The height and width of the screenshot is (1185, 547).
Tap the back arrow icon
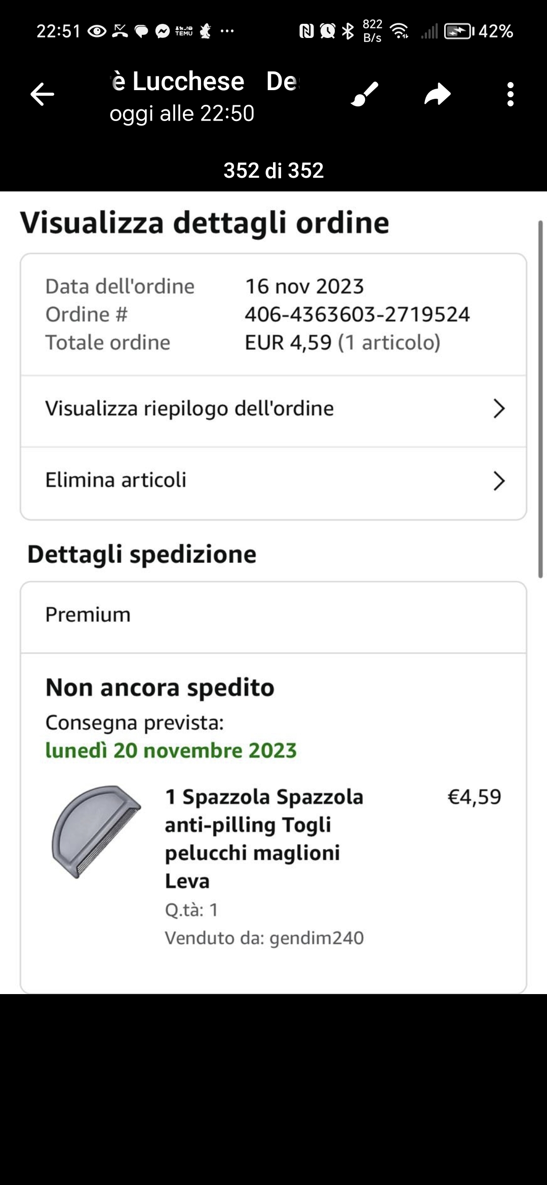42,94
